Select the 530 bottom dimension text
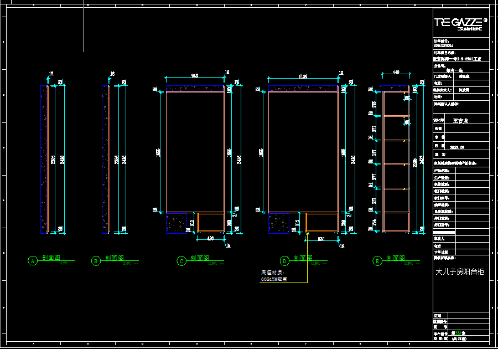 coord(321,239)
